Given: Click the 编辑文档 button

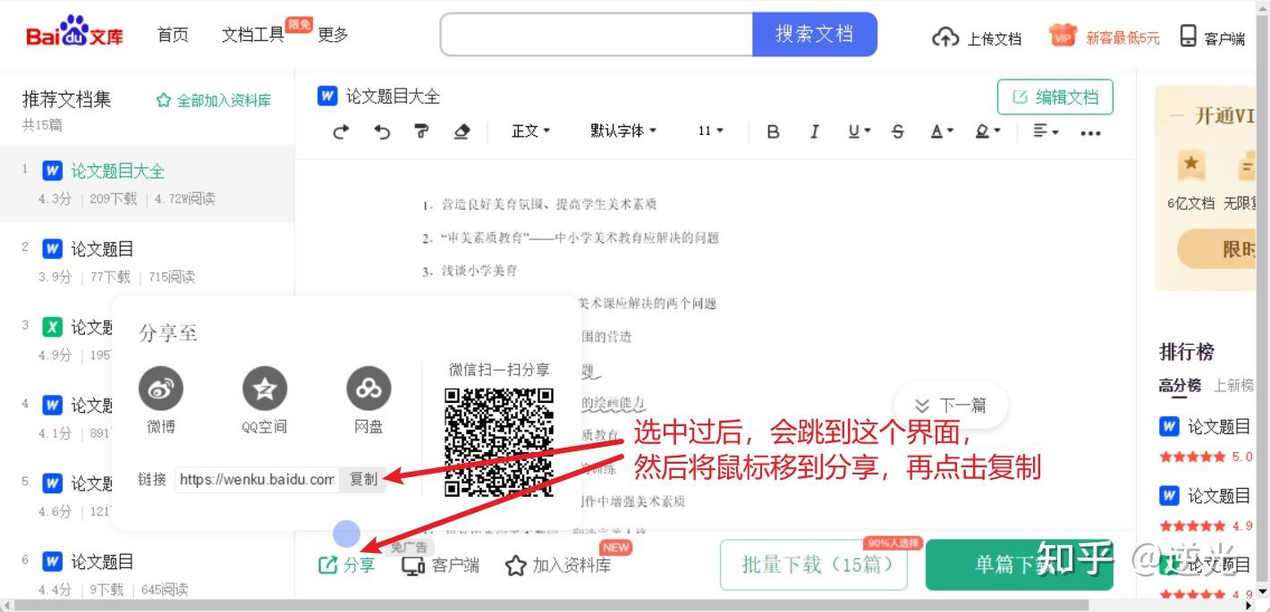Looking at the screenshot, I should click(1055, 97).
